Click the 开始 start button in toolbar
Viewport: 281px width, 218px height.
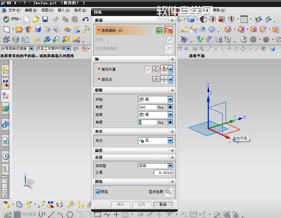[x=12, y=19]
